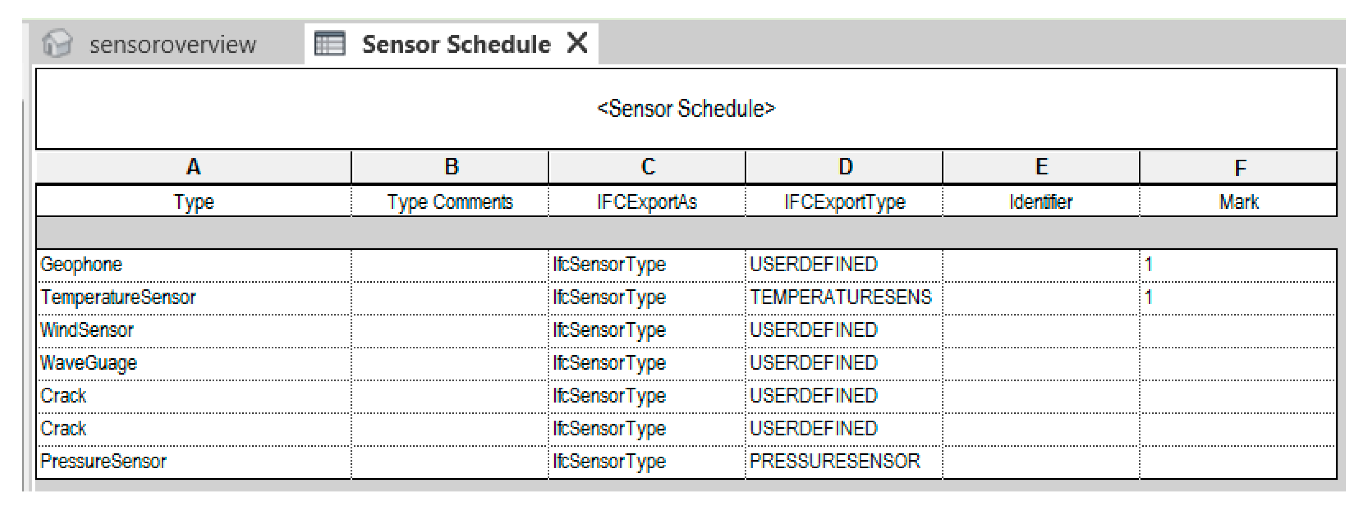Click the Mark cell in Geophone row
The image size is (1370, 509).
(1238, 264)
